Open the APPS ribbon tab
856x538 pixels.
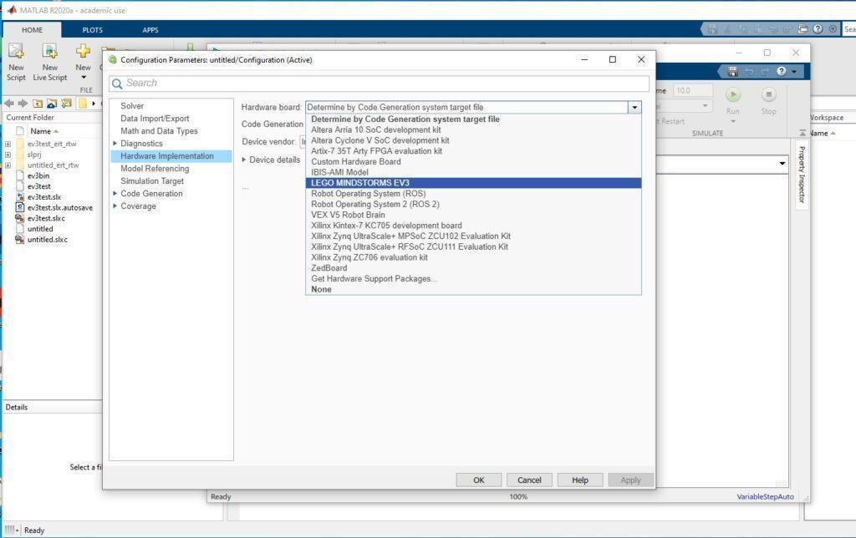150,30
